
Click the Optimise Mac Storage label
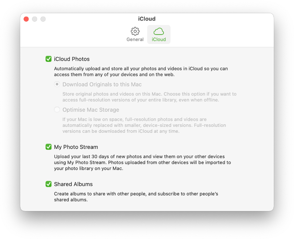(x=91, y=110)
